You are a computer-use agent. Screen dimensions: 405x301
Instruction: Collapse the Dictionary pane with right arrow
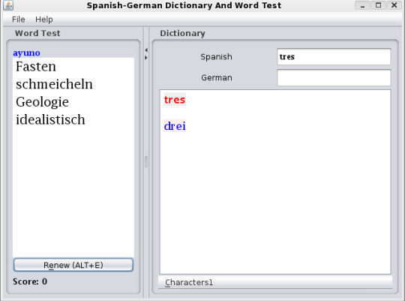(146, 58)
